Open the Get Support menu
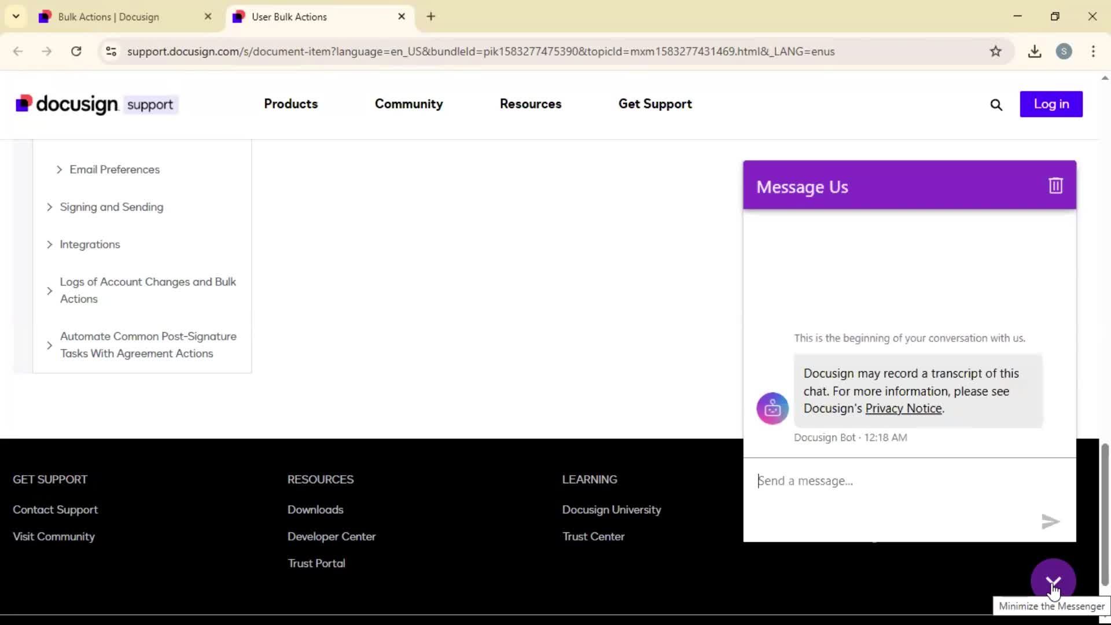 coord(655,104)
